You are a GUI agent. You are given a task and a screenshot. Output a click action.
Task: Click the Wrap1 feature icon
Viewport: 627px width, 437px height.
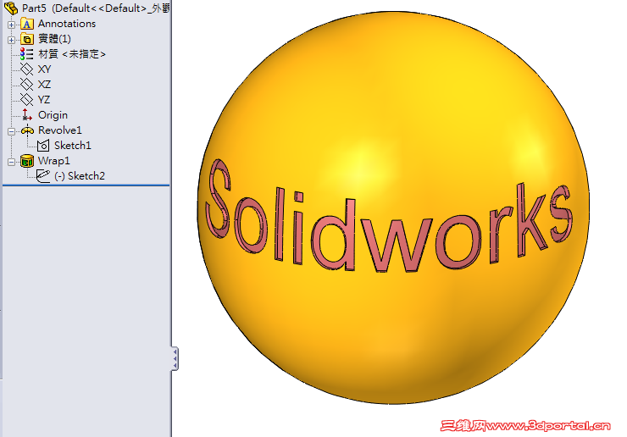[x=27, y=161]
